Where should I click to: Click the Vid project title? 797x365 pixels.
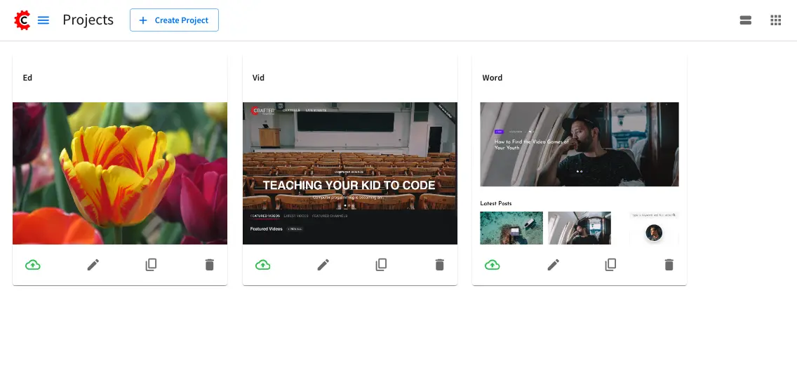(x=258, y=78)
